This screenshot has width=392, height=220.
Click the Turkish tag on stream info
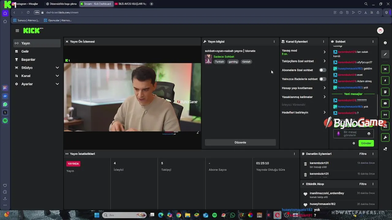pyautogui.click(x=219, y=62)
